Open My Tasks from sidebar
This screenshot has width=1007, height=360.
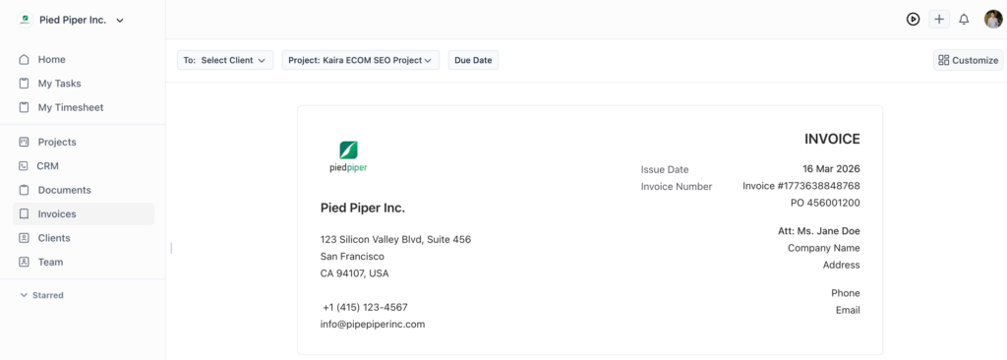(59, 84)
